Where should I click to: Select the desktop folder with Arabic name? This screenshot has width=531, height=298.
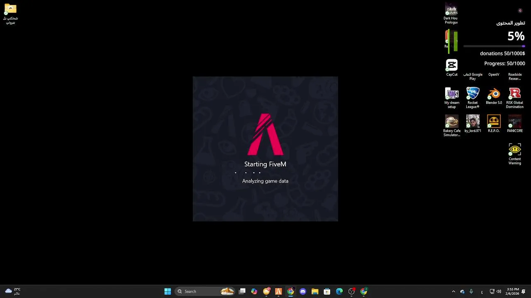10,14
